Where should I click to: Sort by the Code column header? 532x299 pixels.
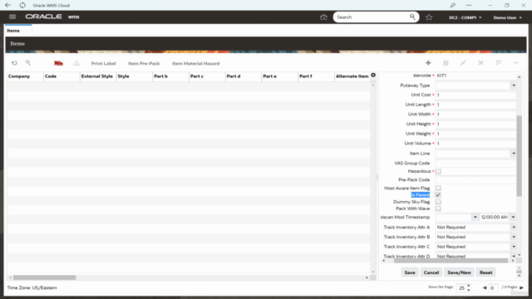tap(62, 76)
